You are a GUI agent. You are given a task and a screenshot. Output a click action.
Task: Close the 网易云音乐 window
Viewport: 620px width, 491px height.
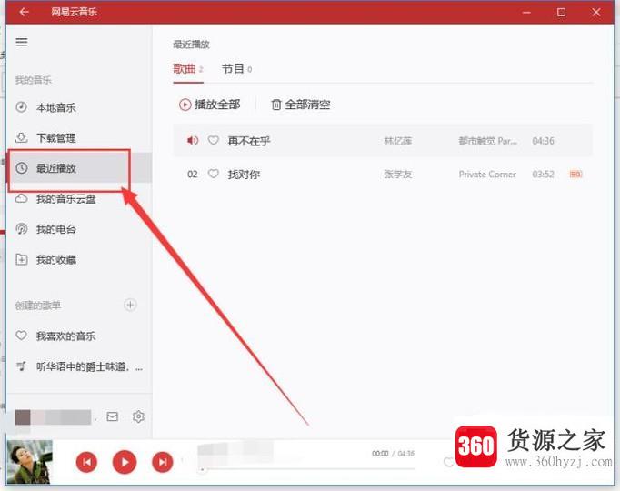[x=596, y=12]
